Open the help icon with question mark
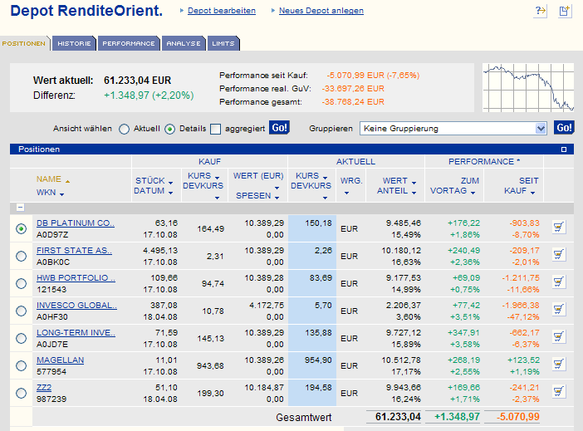Viewport: 583px width, 431px height. coord(541,11)
